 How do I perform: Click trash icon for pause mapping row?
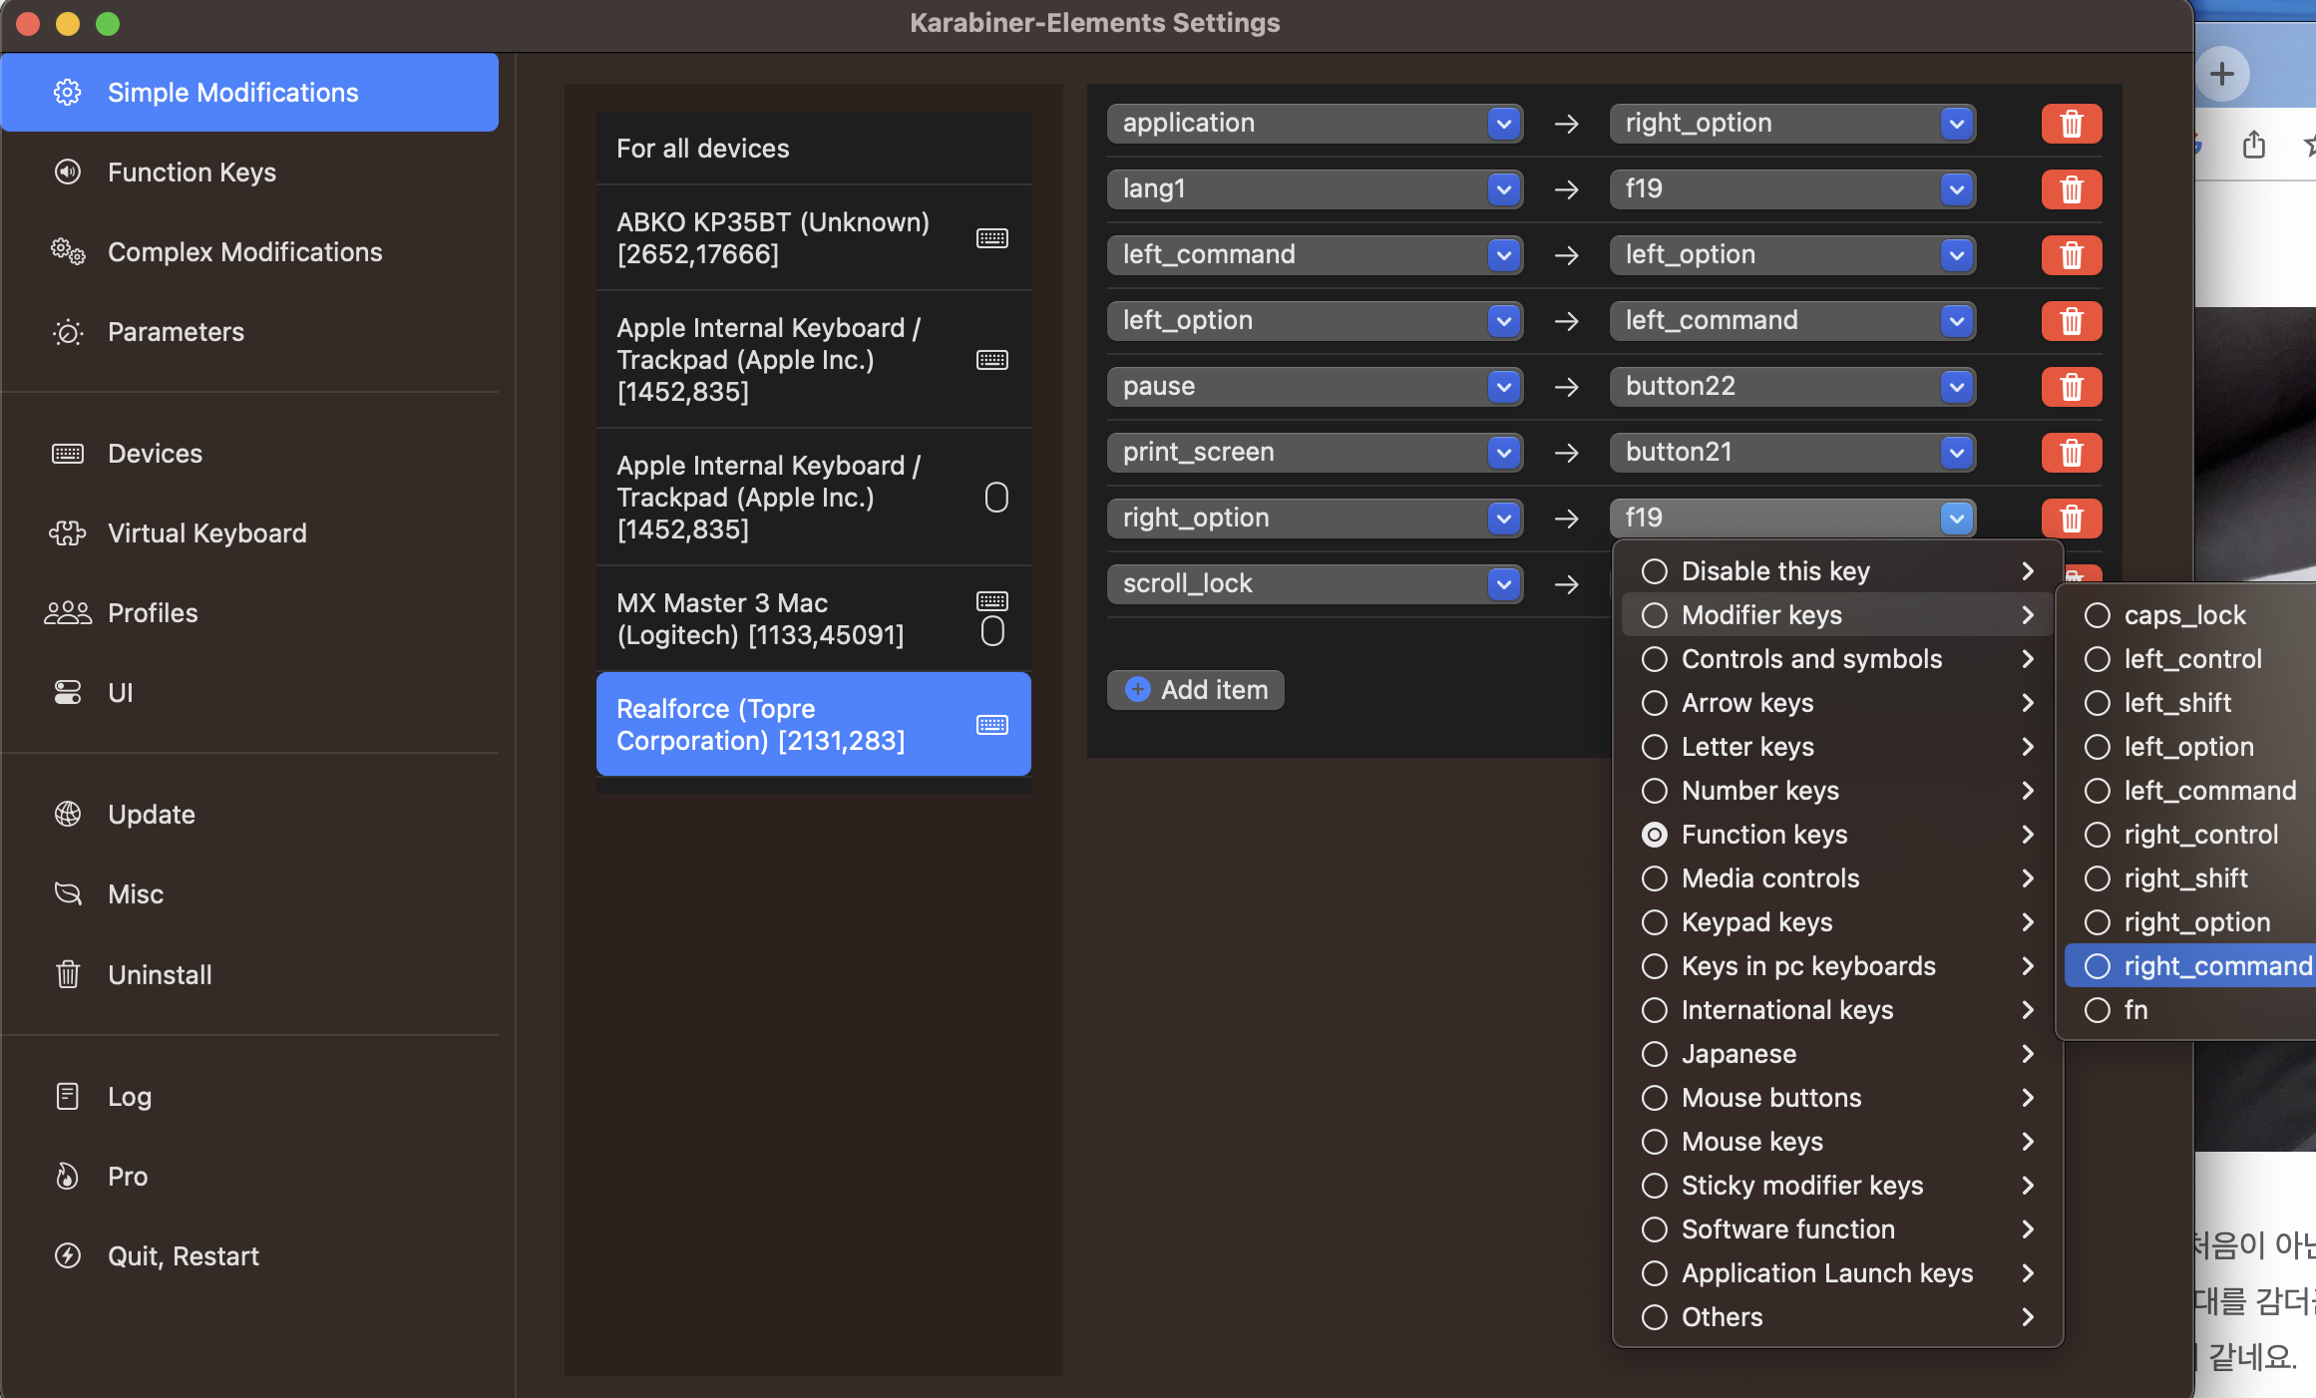tap(2071, 387)
